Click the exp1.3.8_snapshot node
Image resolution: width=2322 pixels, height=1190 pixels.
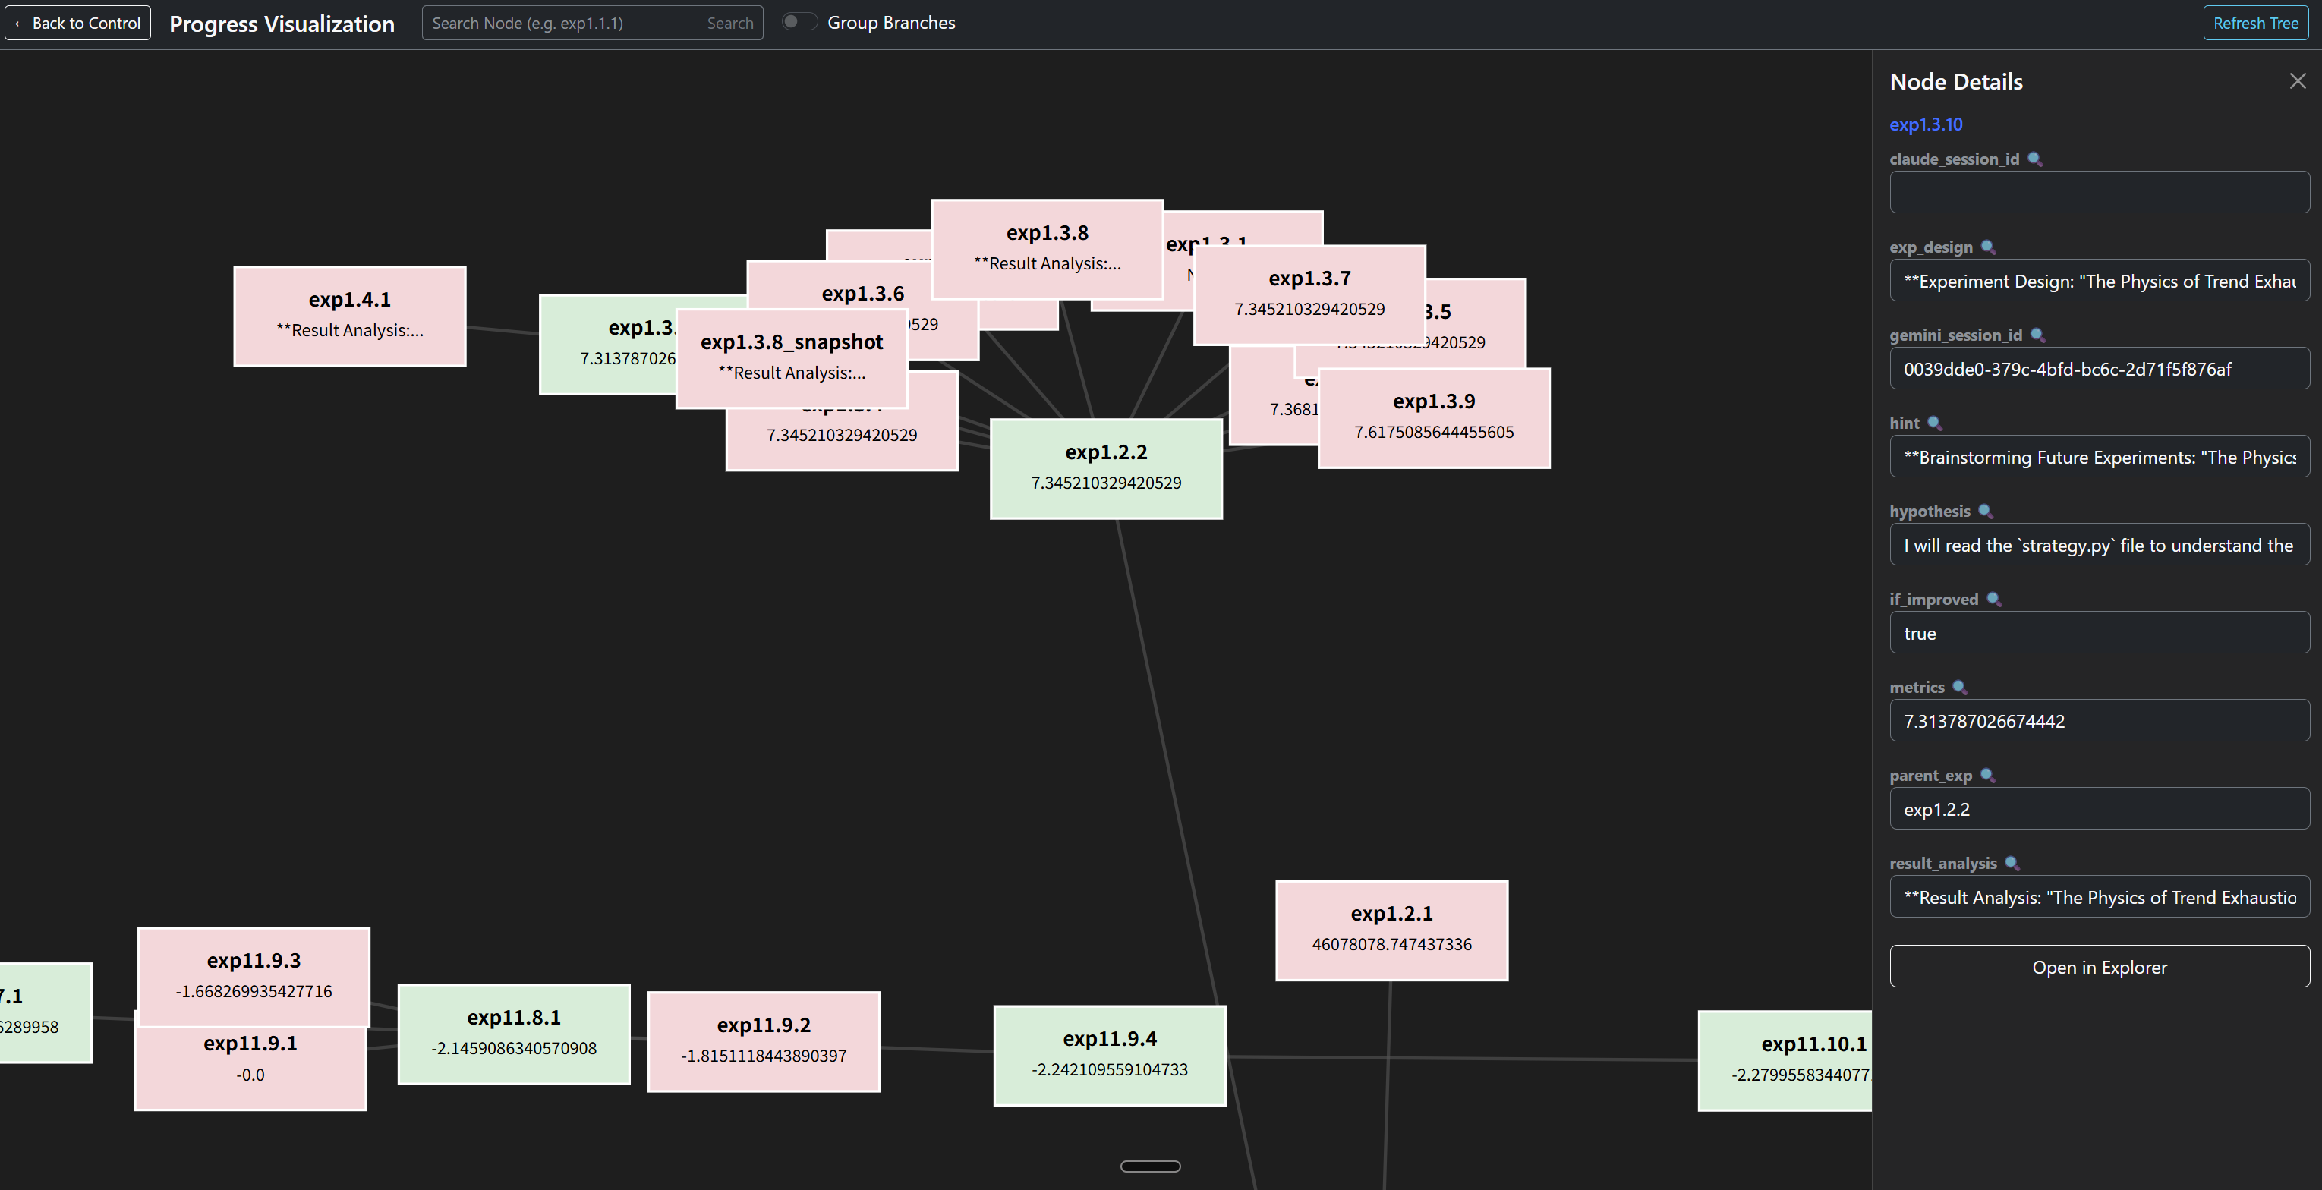(792, 357)
